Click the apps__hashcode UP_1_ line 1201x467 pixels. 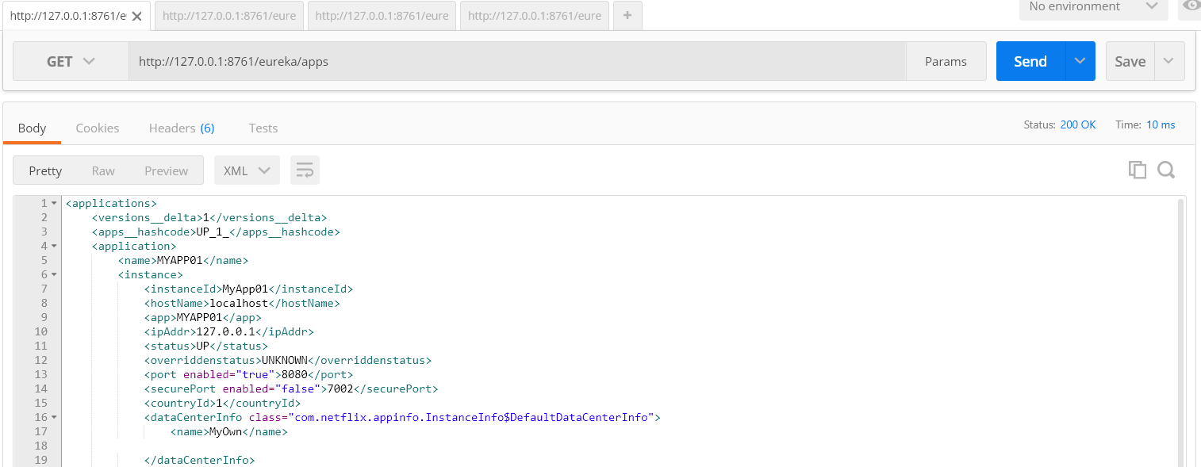(x=216, y=232)
